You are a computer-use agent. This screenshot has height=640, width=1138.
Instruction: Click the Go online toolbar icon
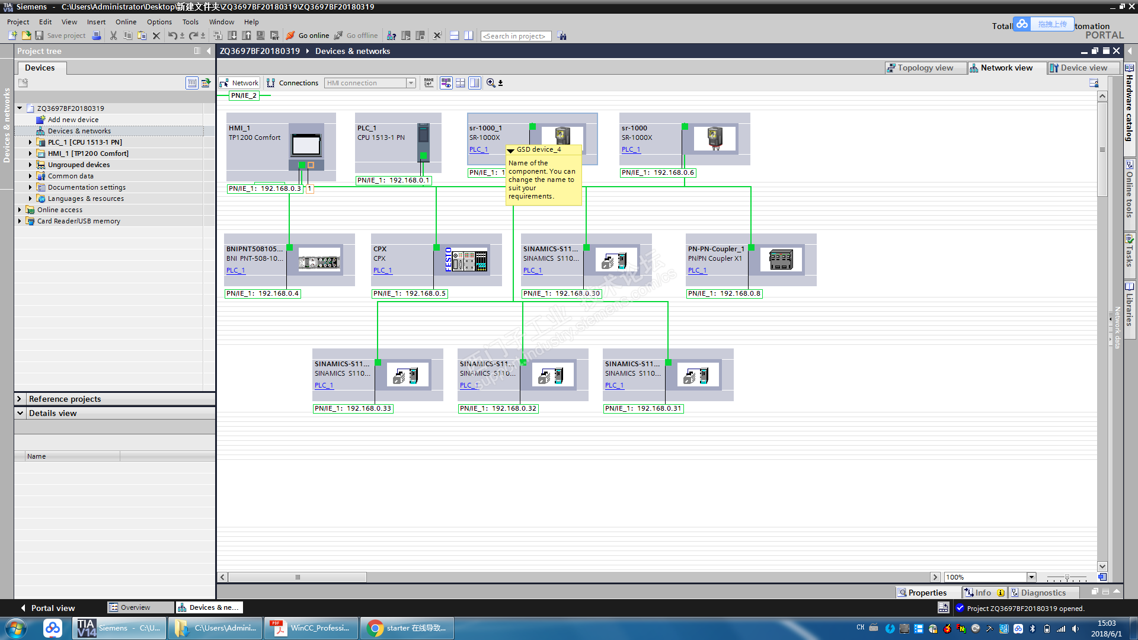(290, 36)
